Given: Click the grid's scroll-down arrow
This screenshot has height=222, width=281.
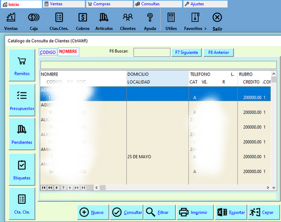Looking at the screenshot, I should [x=274, y=187].
